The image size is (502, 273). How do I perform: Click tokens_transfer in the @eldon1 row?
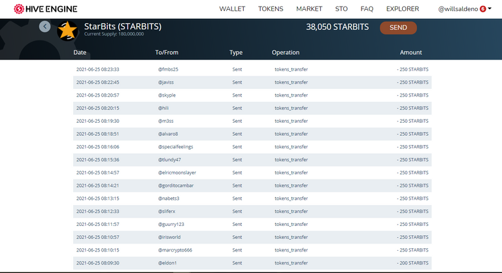[291, 263]
